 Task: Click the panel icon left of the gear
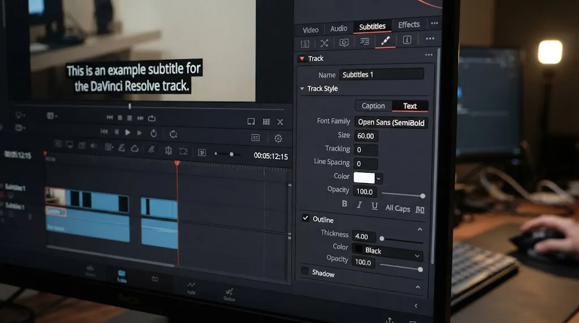[256, 138]
